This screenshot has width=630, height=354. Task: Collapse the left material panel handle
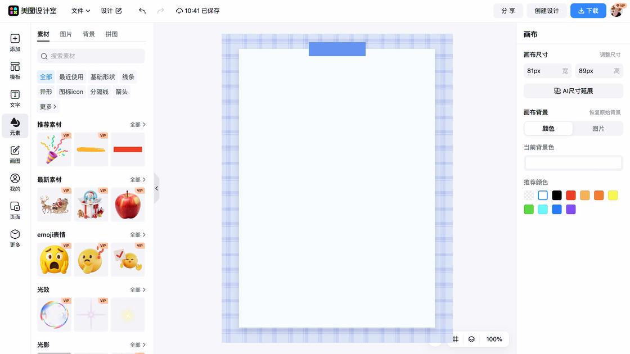[156, 188]
